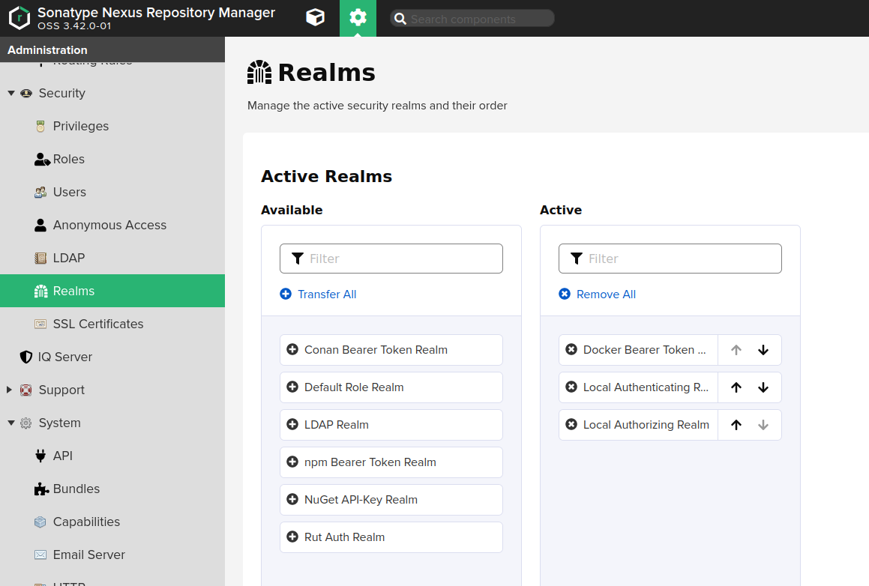Open the SSL Certificates page
Screen dimensions: 869x586
97,324
